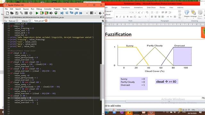205x115 pixels.
Task: Browse tabs icon at left of editor tabs
Action: point(5,21)
